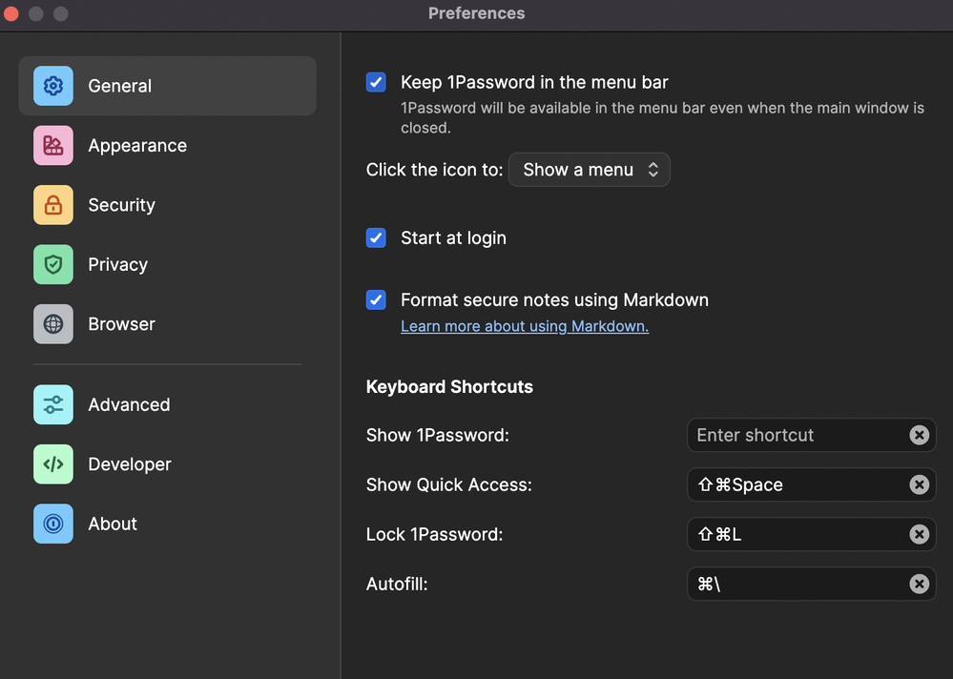Open Appearance via its pink palette icon

(53, 146)
